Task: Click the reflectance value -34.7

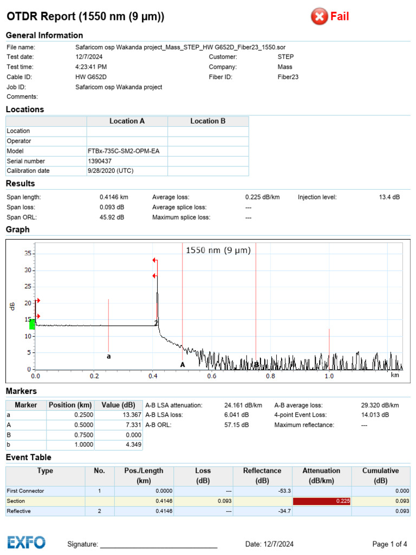Action: pyautogui.click(x=284, y=511)
